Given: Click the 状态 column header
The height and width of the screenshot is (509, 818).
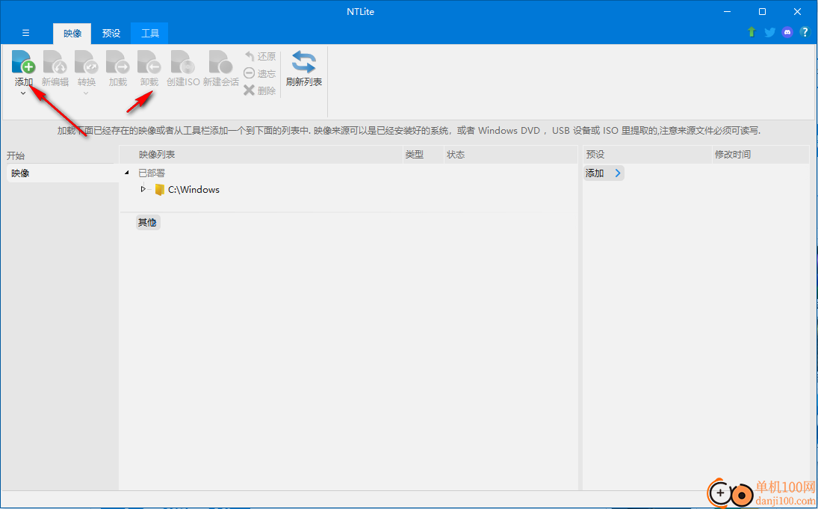Looking at the screenshot, I should tap(511, 155).
